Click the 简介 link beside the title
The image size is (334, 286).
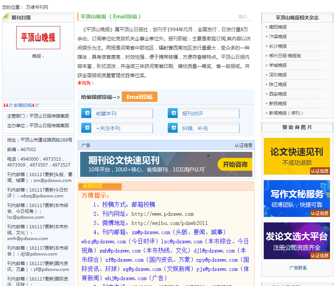coord(243,17)
